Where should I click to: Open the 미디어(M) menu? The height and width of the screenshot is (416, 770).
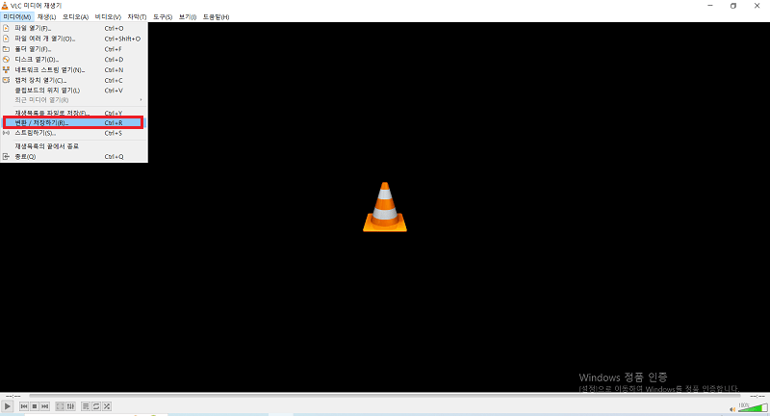pyautogui.click(x=17, y=16)
